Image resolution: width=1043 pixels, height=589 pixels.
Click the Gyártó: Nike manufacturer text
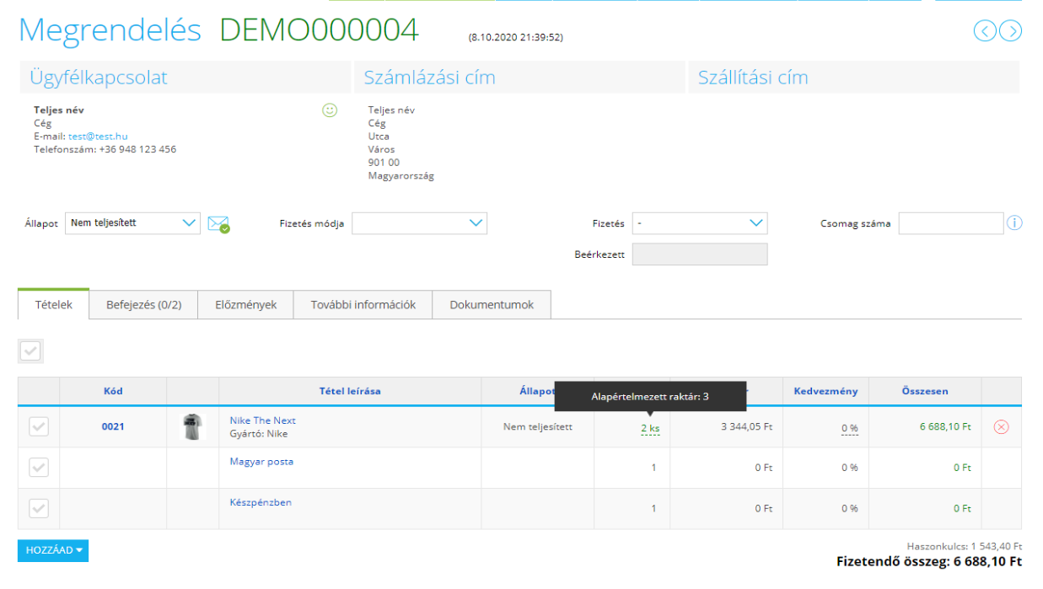(259, 434)
